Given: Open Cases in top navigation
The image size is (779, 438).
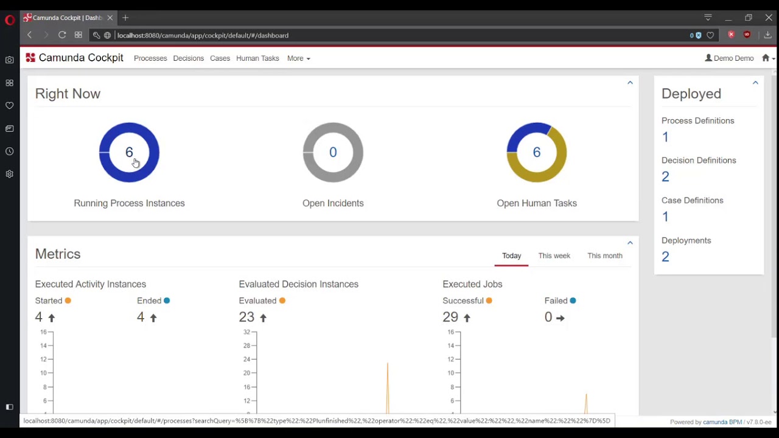Looking at the screenshot, I should [x=220, y=58].
